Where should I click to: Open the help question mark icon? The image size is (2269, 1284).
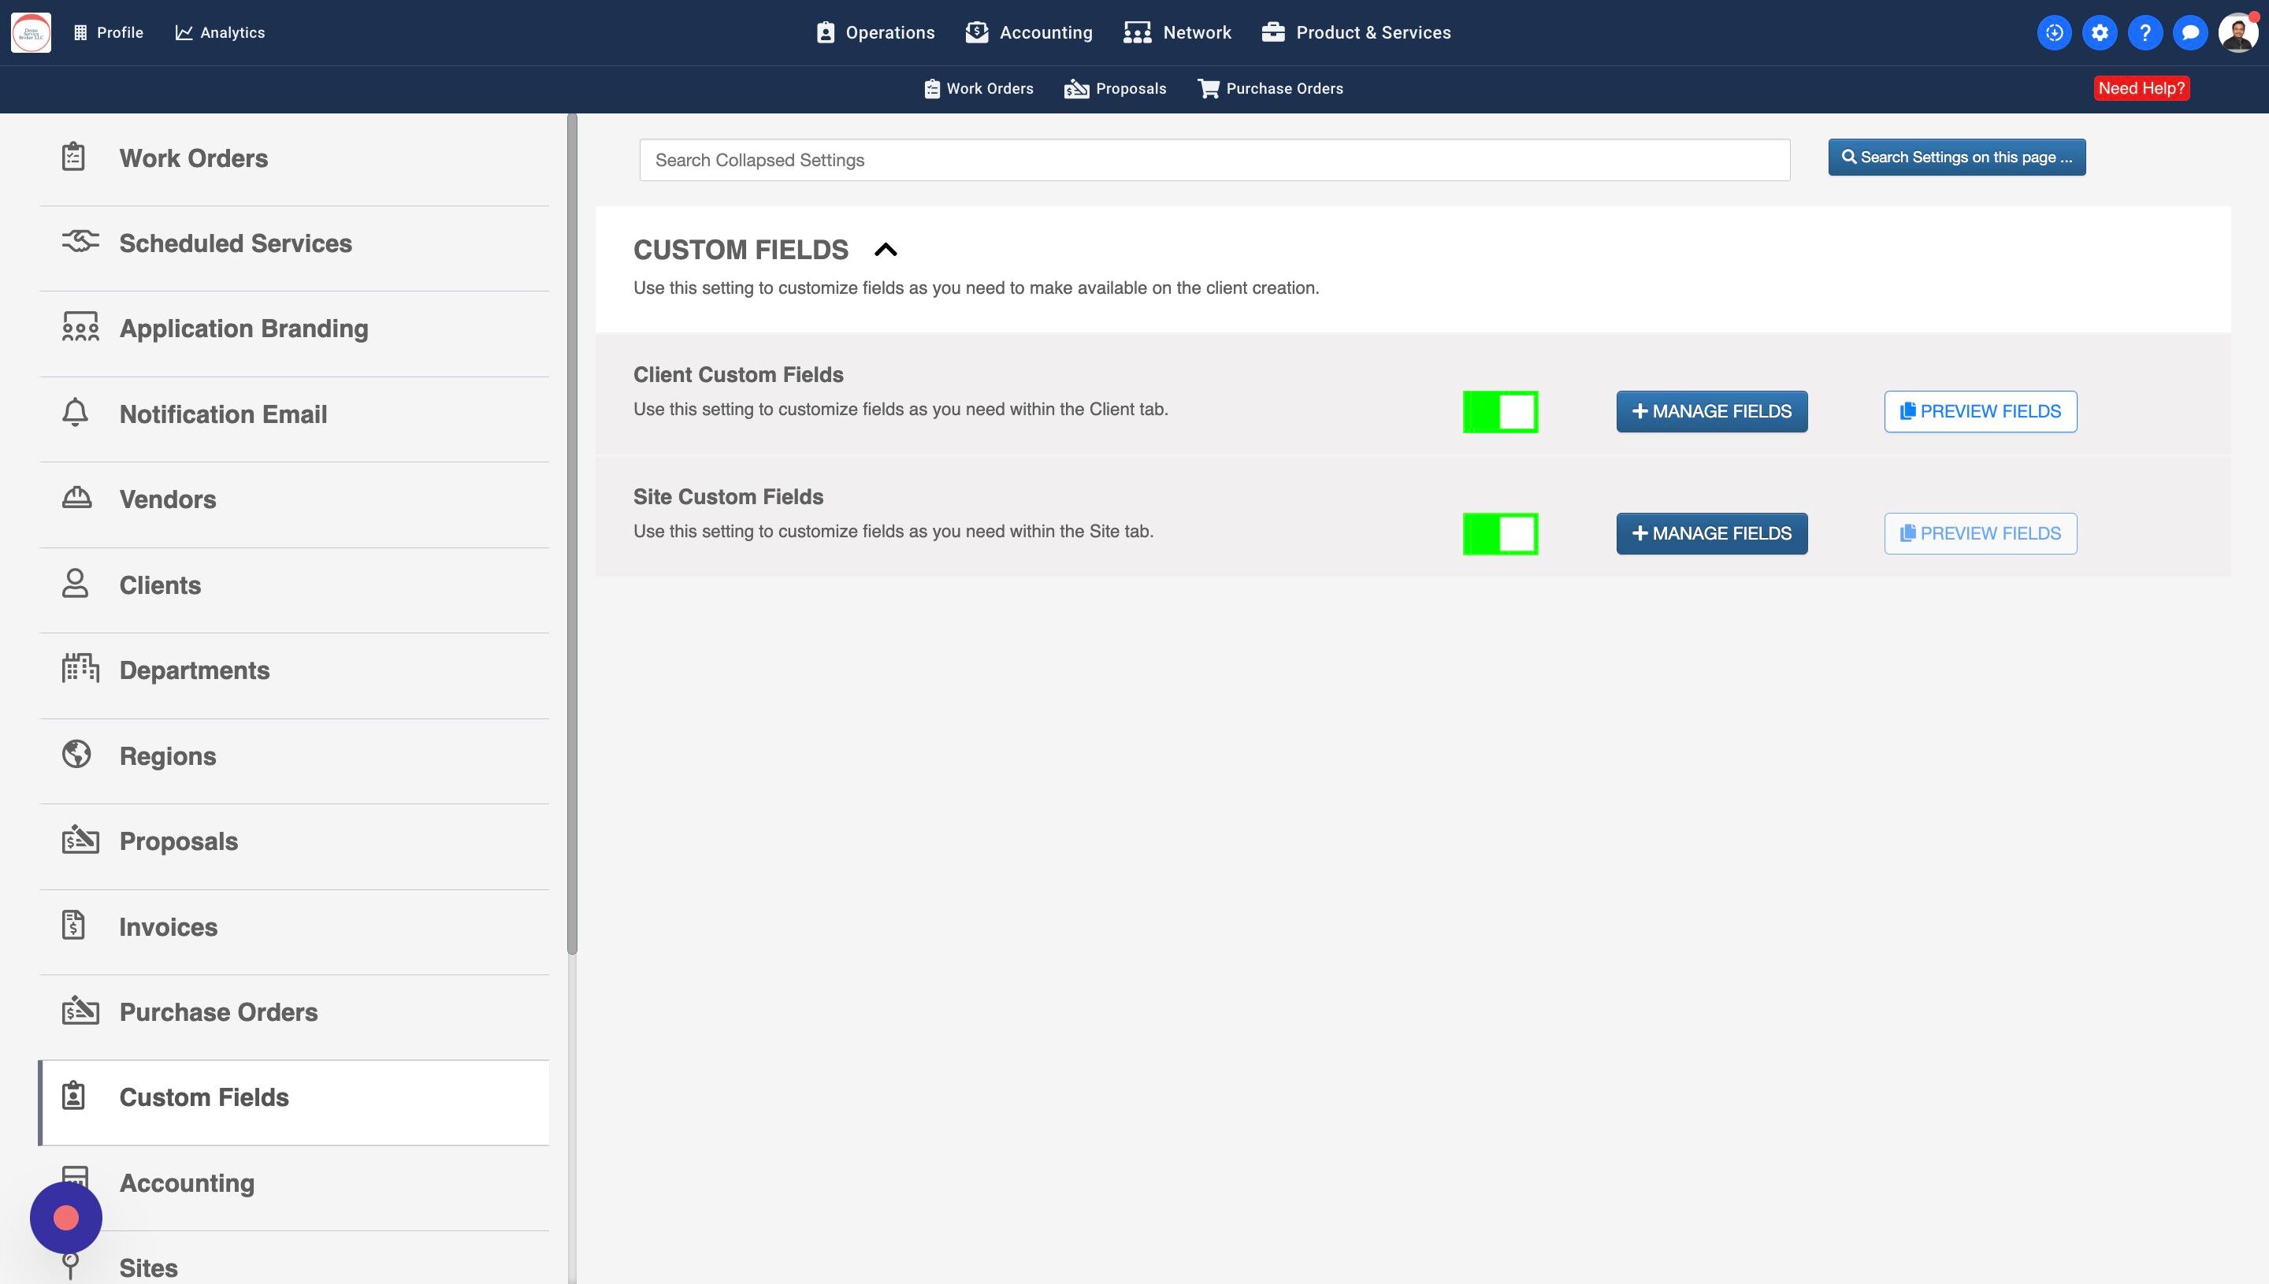(x=2145, y=32)
